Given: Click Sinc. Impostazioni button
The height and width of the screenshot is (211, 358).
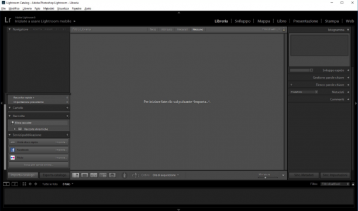Looking at the screenshot, I should [335, 175].
